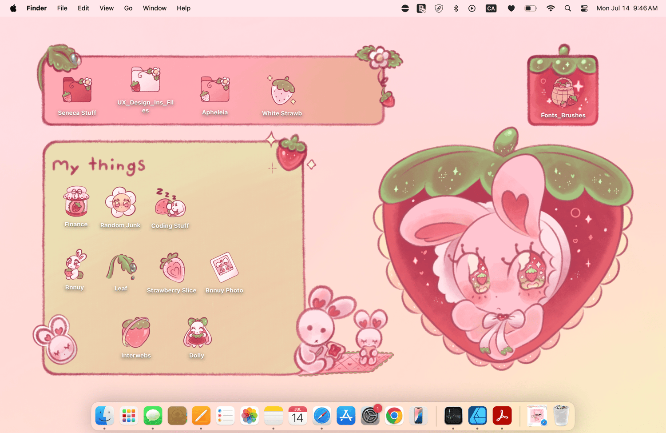Open the Bnnuy Photo polaroid file
Screen dimensions: 666x433
(224, 267)
